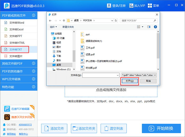Select 庐山自驾一日游攻略带水印版(2).pdf file

(x=101, y=61)
